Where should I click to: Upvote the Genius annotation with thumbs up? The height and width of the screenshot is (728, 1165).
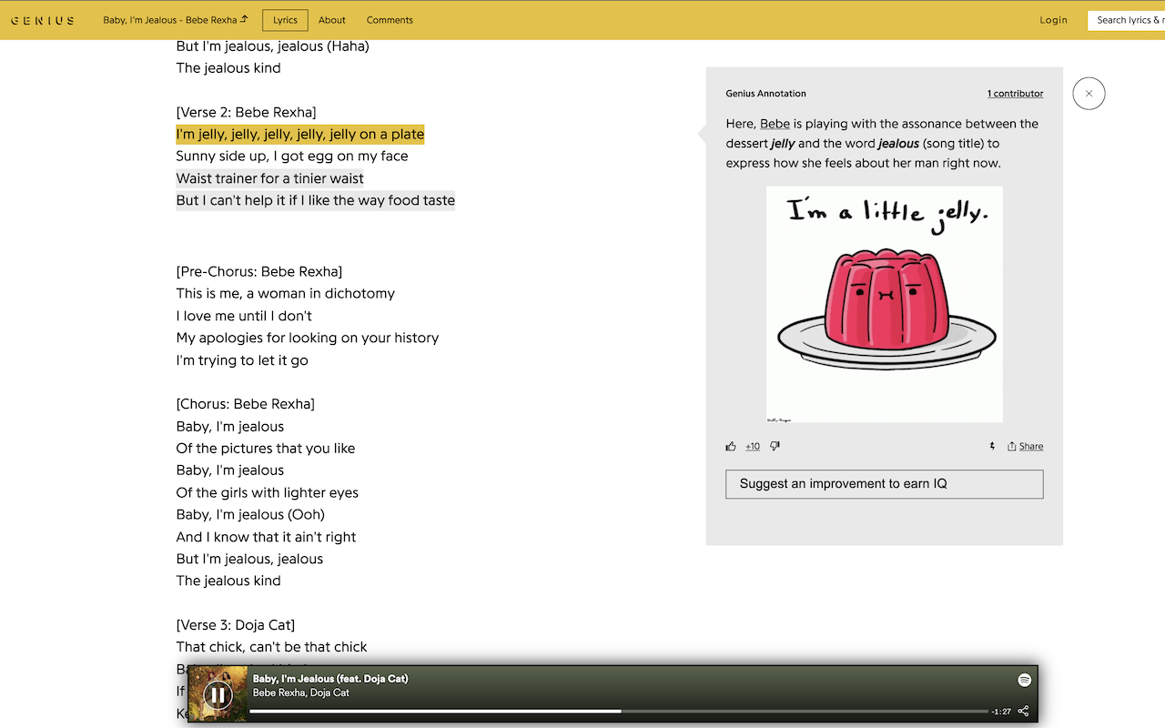(x=731, y=446)
